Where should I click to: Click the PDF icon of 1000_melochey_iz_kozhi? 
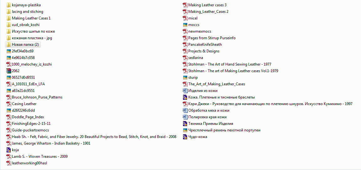[8, 64]
